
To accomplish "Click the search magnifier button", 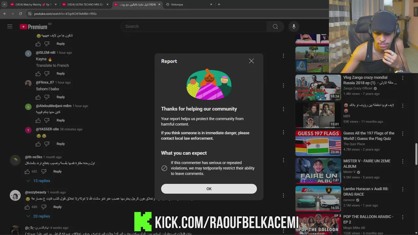I will click(275, 26).
